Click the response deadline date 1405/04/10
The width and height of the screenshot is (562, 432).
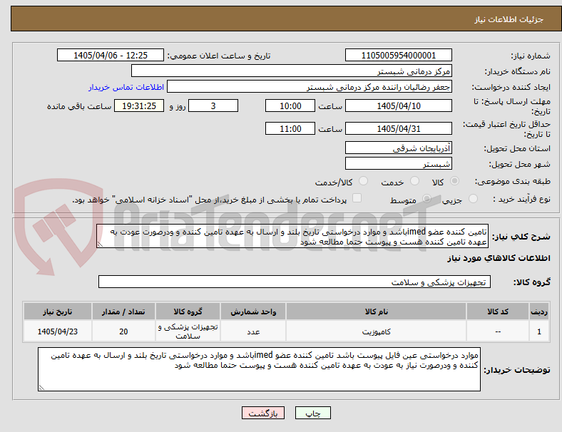tap(398, 106)
